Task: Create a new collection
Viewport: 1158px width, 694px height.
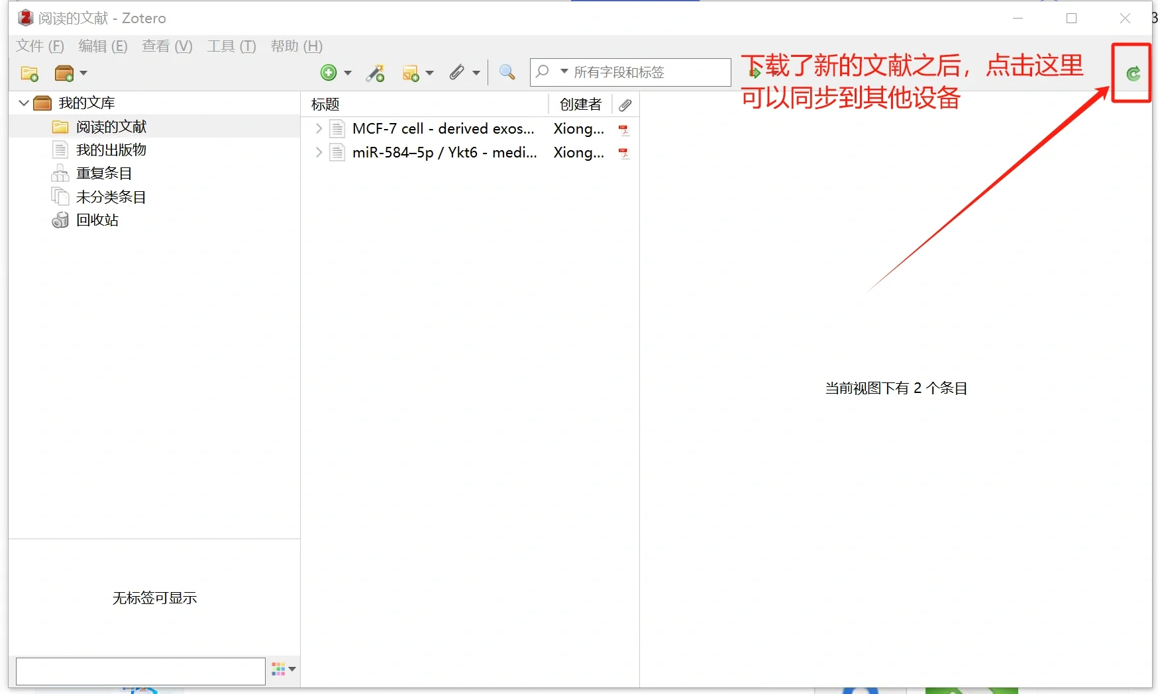Action: [x=28, y=73]
